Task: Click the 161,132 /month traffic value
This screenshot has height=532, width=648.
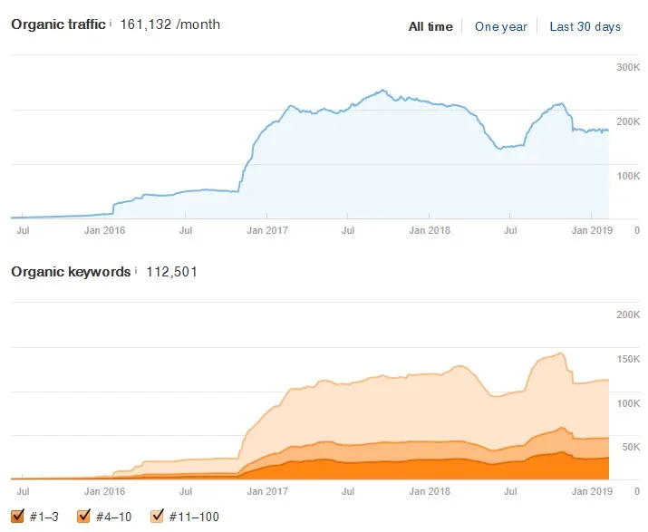Action: 169,24
